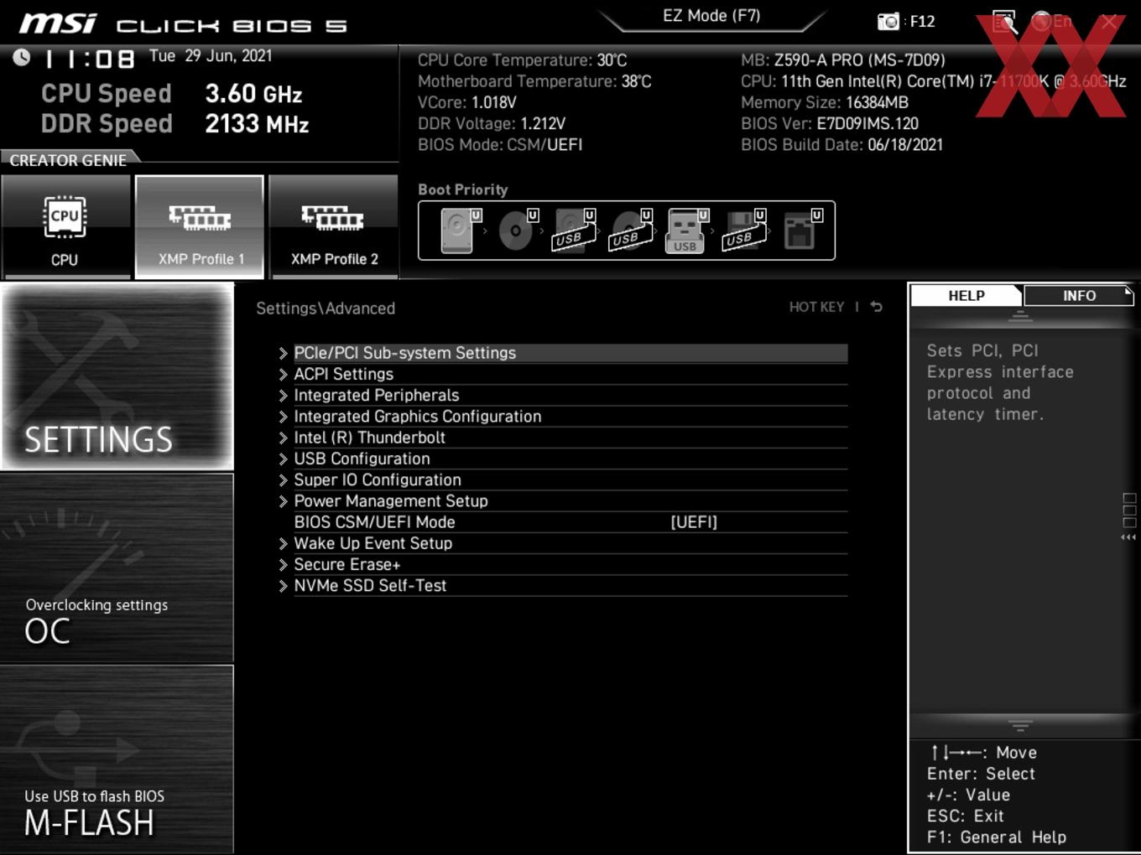Screen dimensions: 1141x855
Task: Open the HOT KEY list
Action: pyautogui.click(x=816, y=307)
